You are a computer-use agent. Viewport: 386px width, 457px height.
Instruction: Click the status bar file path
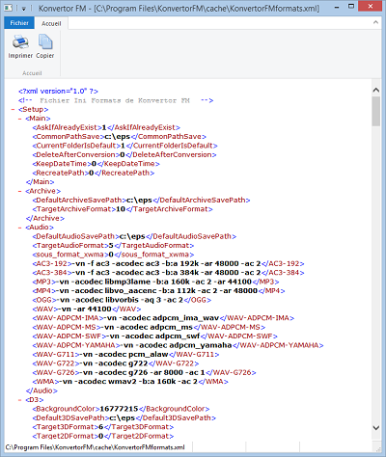click(x=96, y=447)
